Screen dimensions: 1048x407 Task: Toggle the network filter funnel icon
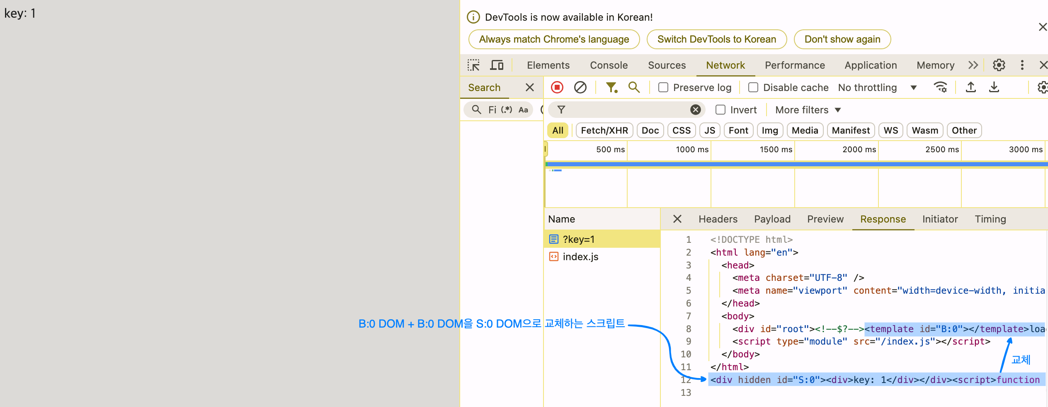(x=611, y=87)
